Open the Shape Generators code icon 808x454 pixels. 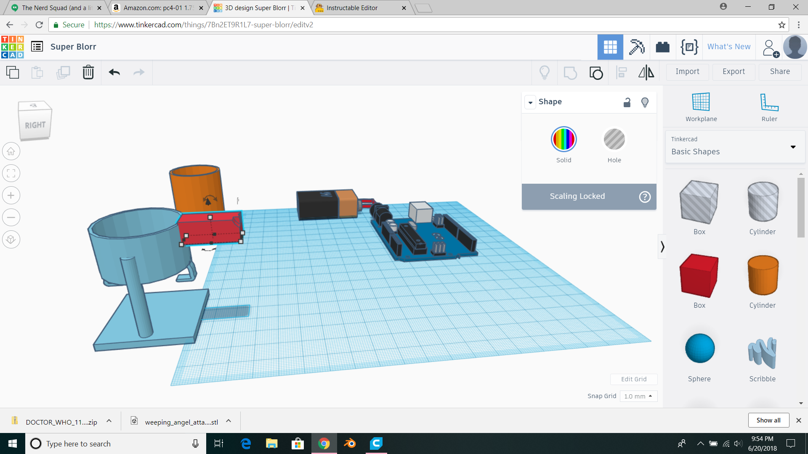(689, 47)
